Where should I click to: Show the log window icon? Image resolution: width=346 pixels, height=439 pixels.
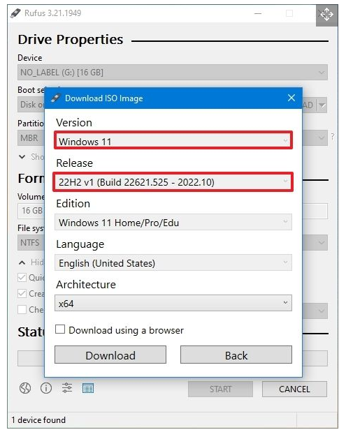pos(88,388)
